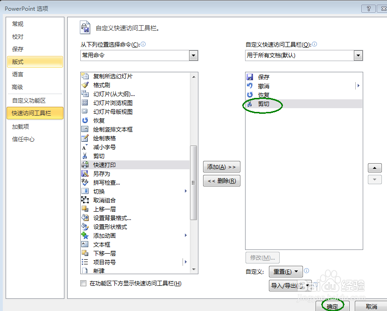This screenshot has height=311, width=387.
Task: Select the New (新建) document icon
Action: pyautogui.click(x=85, y=270)
